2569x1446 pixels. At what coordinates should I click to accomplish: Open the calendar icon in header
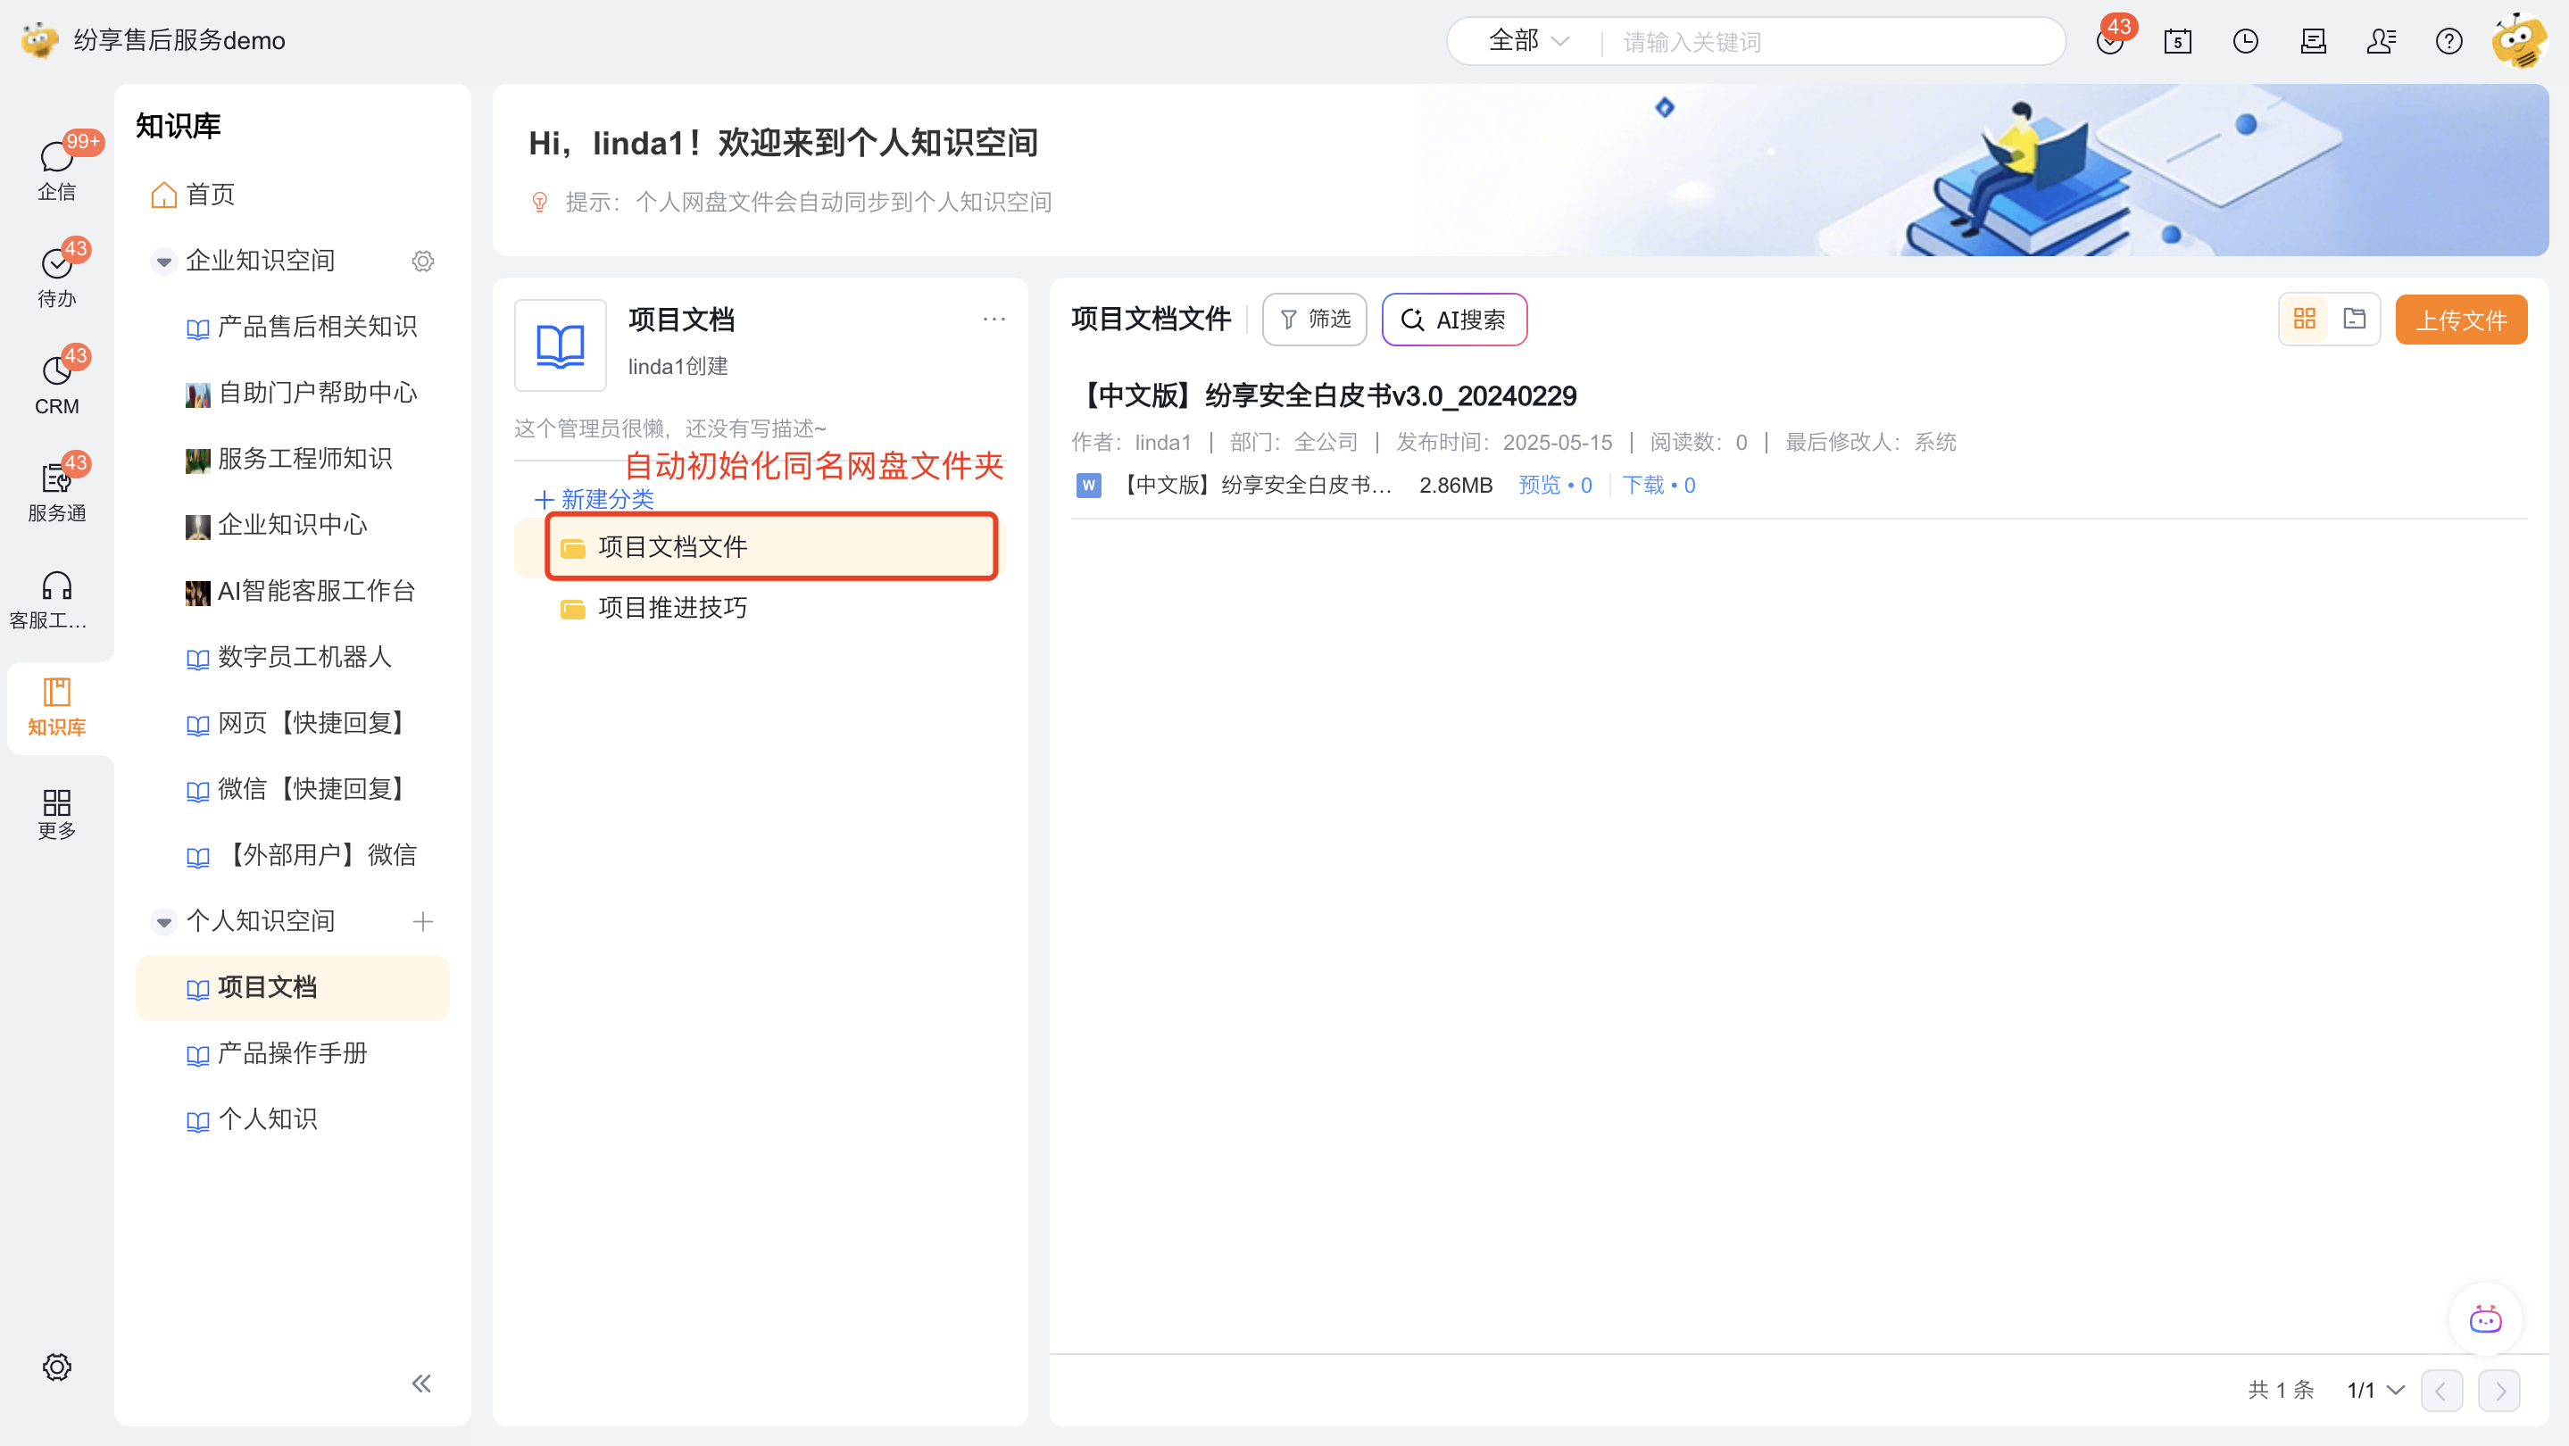point(2177,41)
